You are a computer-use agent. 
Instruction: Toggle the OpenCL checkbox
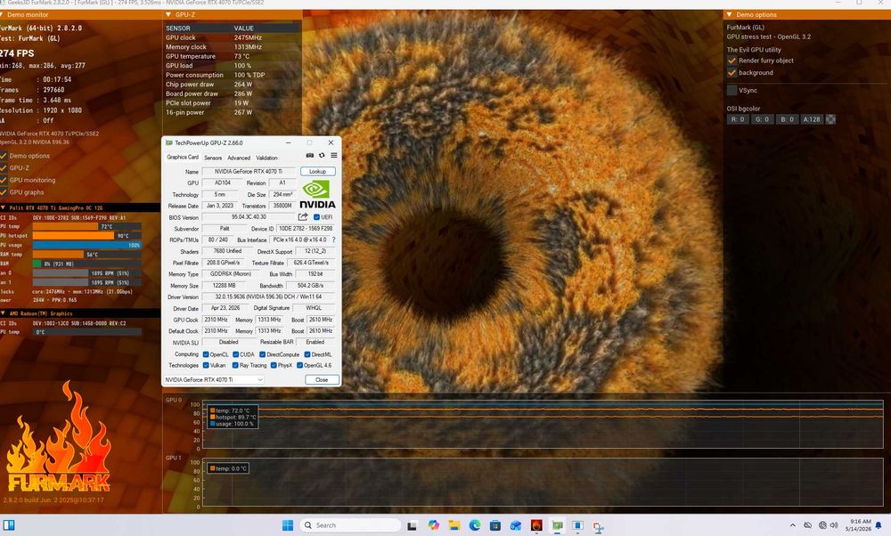tap(206, 354)
